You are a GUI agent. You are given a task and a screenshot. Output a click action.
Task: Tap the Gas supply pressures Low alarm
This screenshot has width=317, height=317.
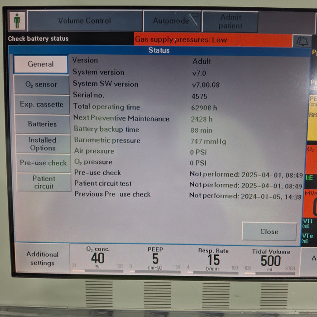(213, 40)
